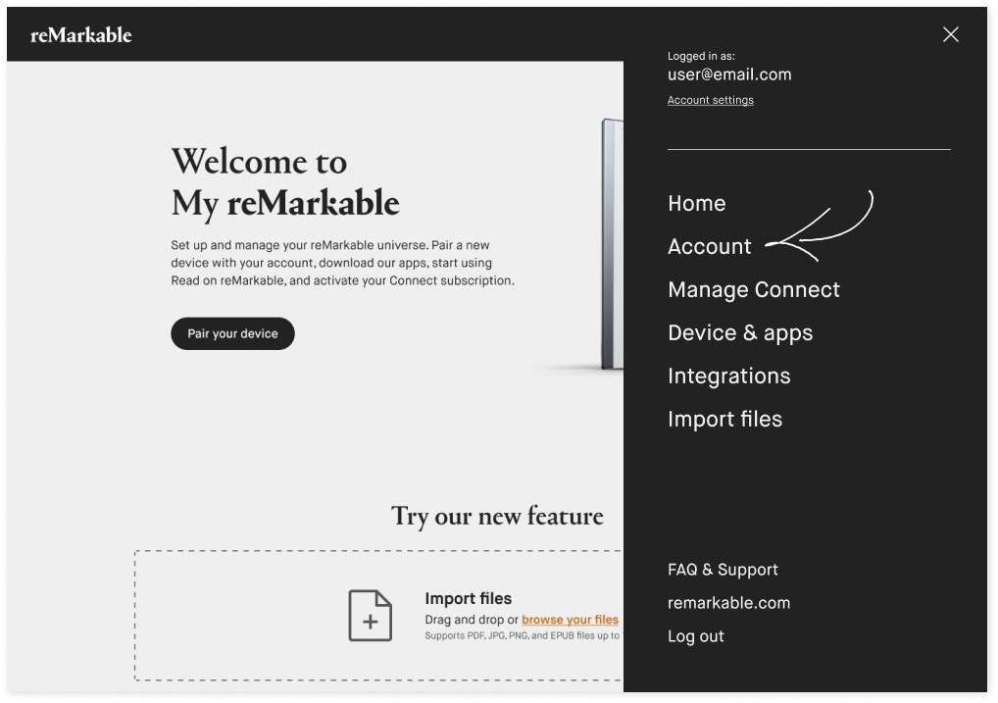Open FAQ & Support

pos(723,569)
